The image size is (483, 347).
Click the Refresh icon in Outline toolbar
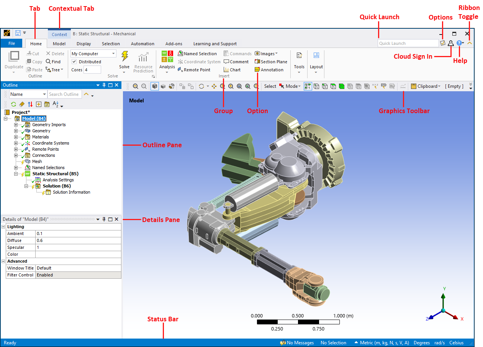click(13, 104)
